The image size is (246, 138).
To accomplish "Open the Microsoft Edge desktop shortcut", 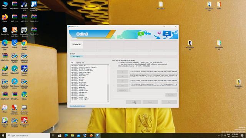I will [5, 45].
